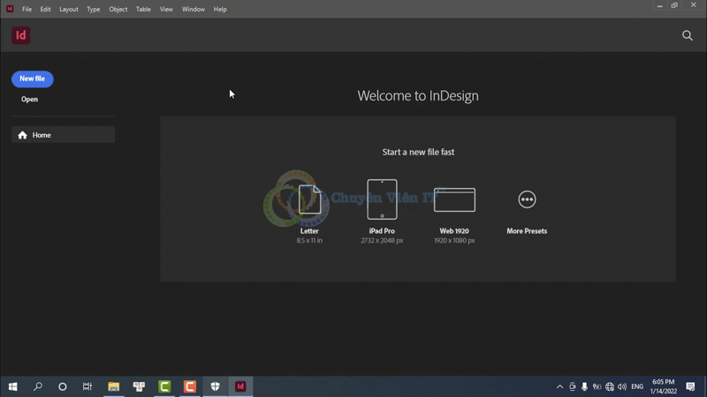Open the Layout menu
This screenshot has height=397, width=707.
[69, 9]
